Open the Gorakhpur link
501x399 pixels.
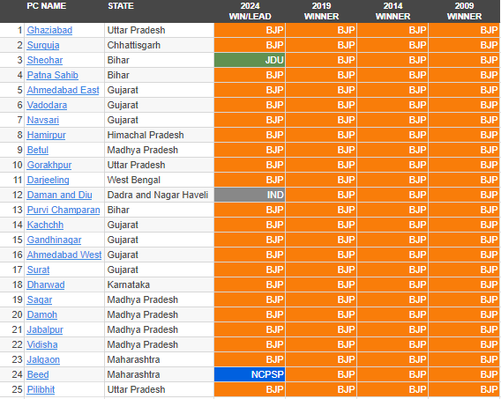coord(49,166)
